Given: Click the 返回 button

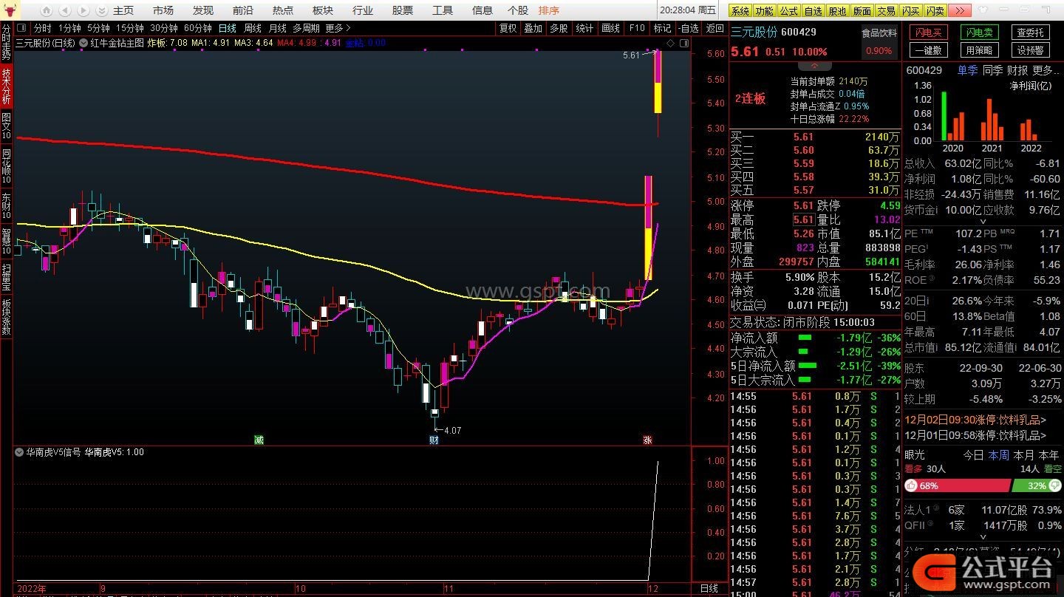Looking at the screenshot, I should coord(715,28).
